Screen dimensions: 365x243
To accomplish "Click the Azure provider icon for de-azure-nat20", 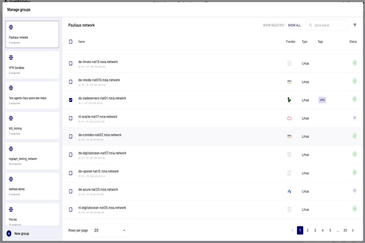I will [289, 191].
